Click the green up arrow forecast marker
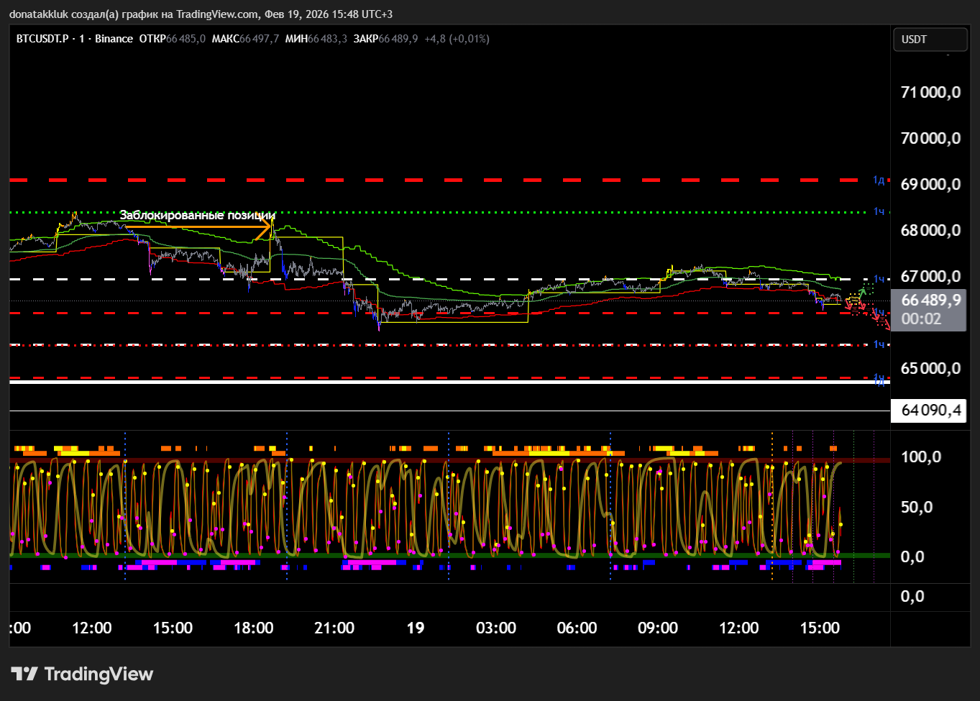Viewport: 980px width, 701px height. tap(863, 293)
